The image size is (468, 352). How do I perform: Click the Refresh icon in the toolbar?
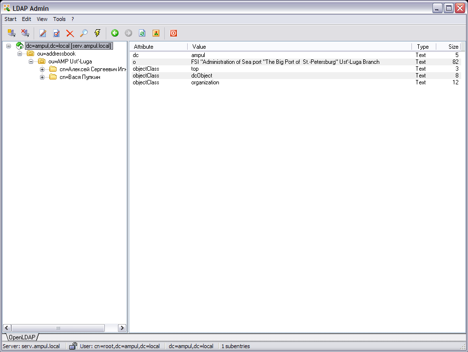[142, 33]
